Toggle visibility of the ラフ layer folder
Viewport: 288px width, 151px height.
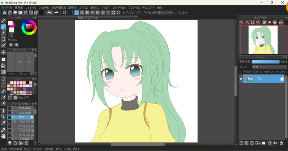pos(241,79)
